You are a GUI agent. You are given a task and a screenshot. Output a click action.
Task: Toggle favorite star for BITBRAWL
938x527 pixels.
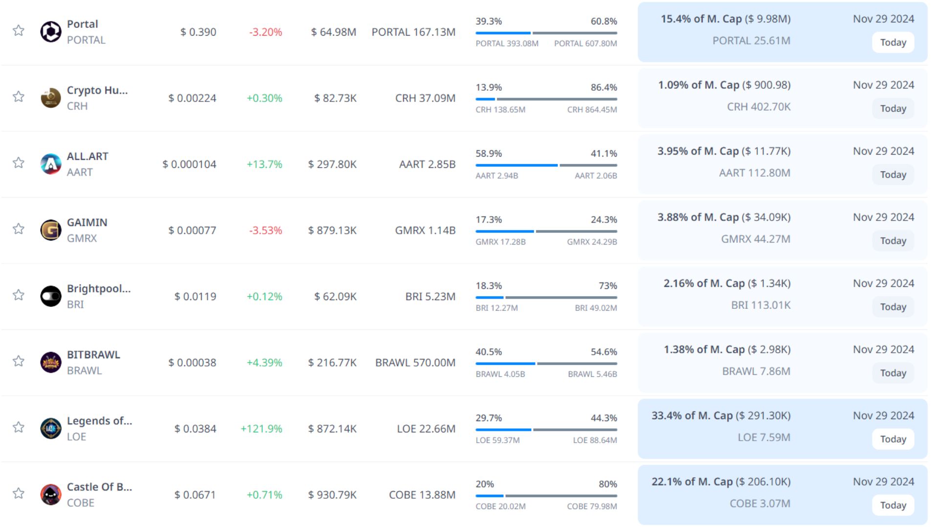tap(19, 361)
